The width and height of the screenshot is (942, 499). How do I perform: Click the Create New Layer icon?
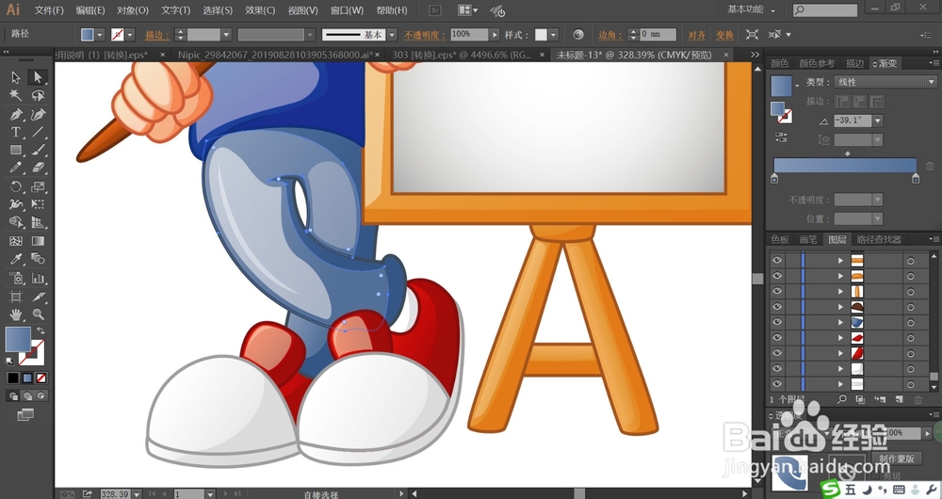899,398
